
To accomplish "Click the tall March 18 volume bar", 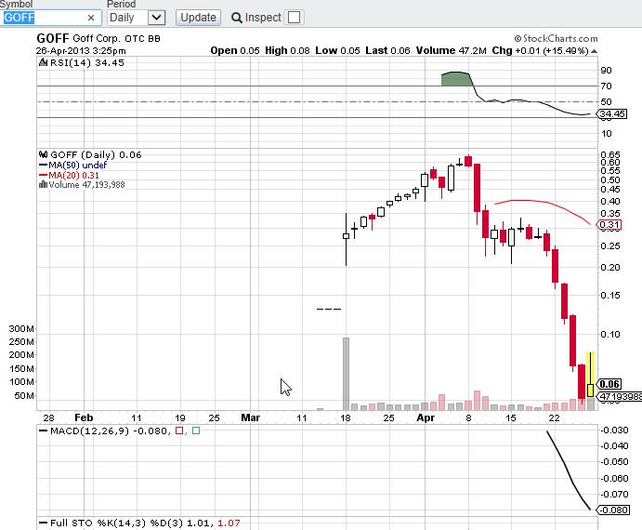I will tap(346, 374).
